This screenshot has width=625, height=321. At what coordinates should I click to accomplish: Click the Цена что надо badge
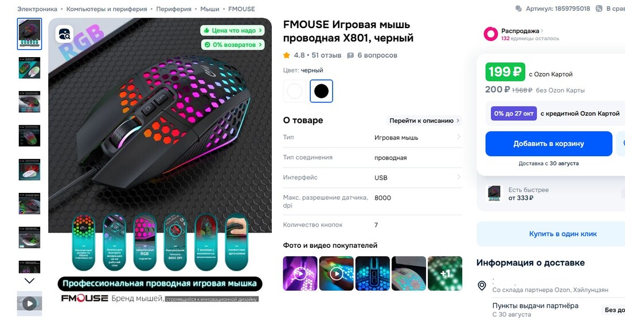232,30
